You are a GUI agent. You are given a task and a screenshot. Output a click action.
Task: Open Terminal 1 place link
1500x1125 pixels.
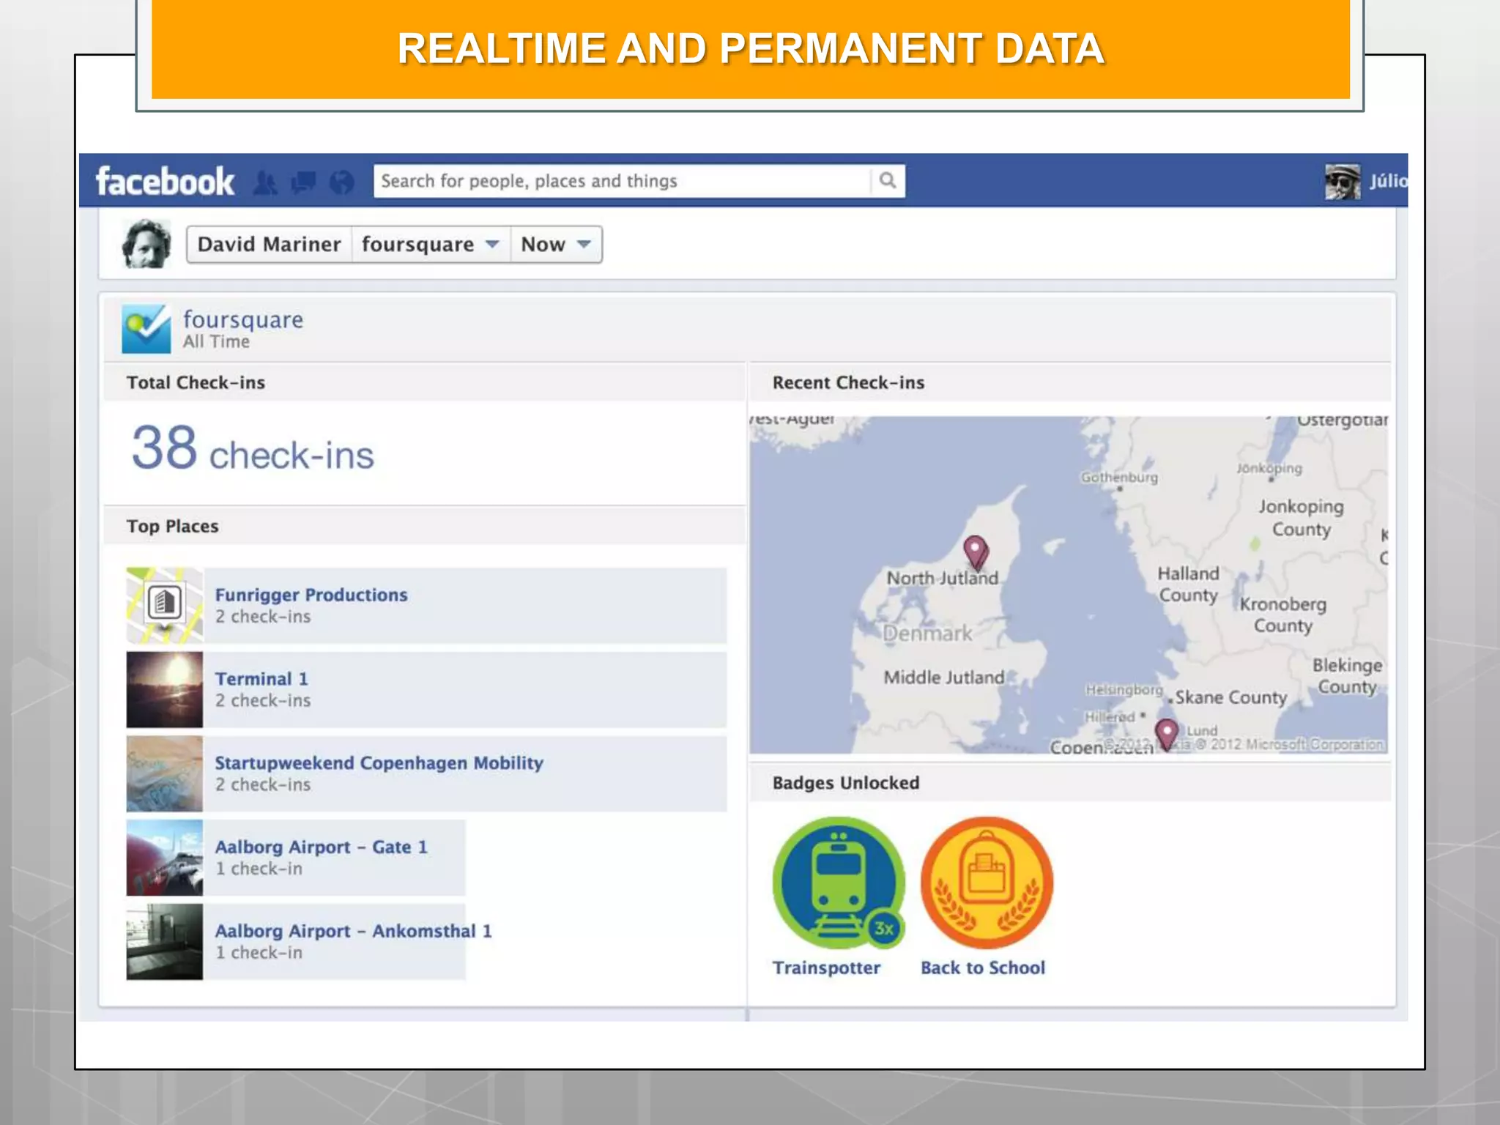[x=261, y=679]
